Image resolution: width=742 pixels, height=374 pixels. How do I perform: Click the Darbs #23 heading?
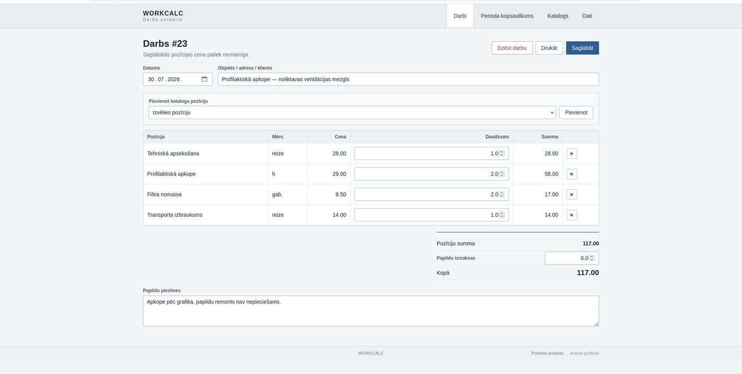[x=165, y=43]
